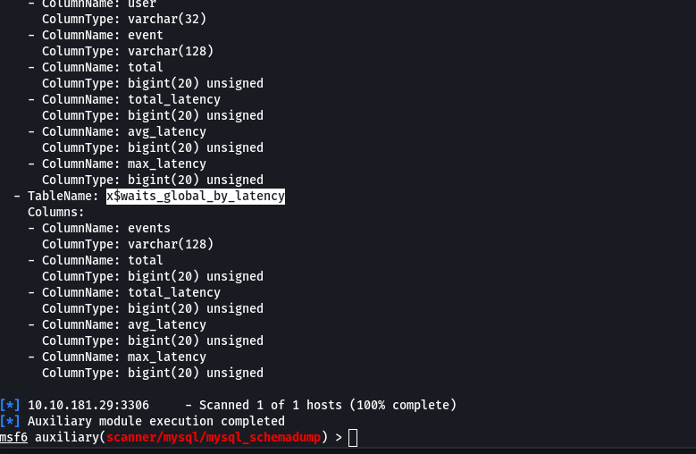Click the 'Columns:' label under the TableName line

click(56, 212)
